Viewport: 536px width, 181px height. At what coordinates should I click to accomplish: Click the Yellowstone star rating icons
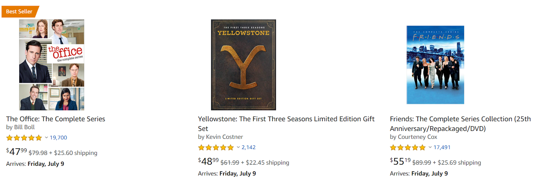216,148
